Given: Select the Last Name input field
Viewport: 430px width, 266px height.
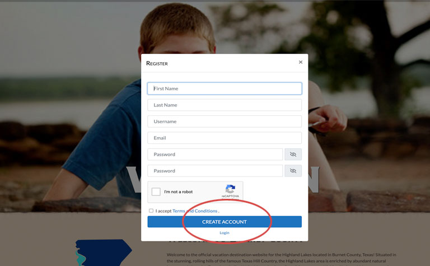Looking at the screenshot, I should click(225, 105).
